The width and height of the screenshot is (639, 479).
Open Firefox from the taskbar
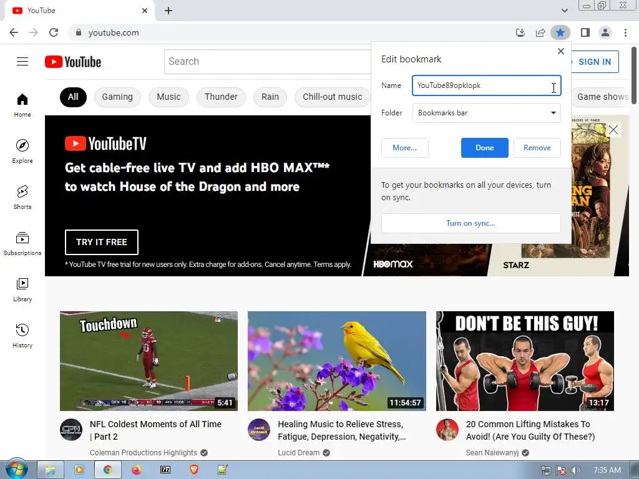tap(137, 470)
